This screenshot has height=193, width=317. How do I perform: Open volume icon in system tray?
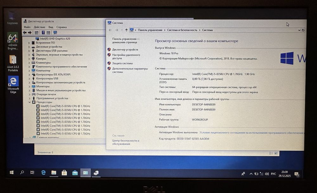click(x=267, y=174)
